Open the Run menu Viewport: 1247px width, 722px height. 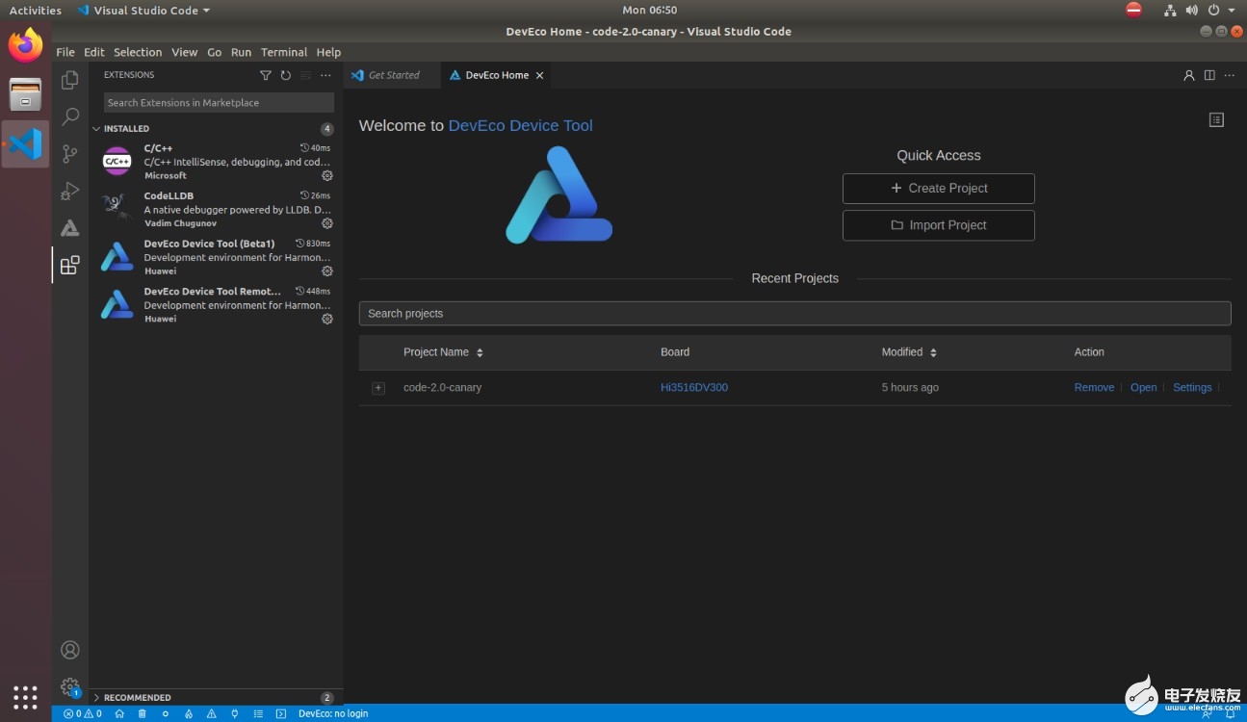tap(241, 52)
